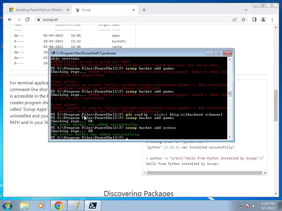The height and width of the screenshot is (211, 282).
Task: Close the Installing PowerShell tab
Action: point(68,10)
